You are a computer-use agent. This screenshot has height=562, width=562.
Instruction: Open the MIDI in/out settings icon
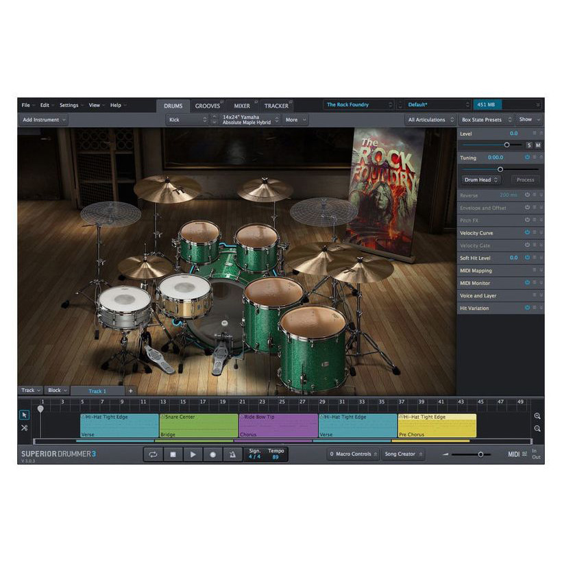[x=524, y=454]
